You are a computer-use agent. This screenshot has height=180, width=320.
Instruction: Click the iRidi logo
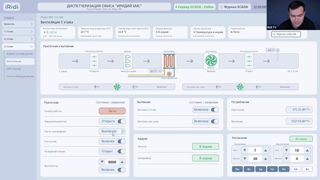click(11, 6)
